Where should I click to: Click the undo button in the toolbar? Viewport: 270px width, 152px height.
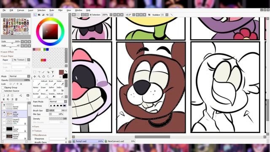coord(74,15)
